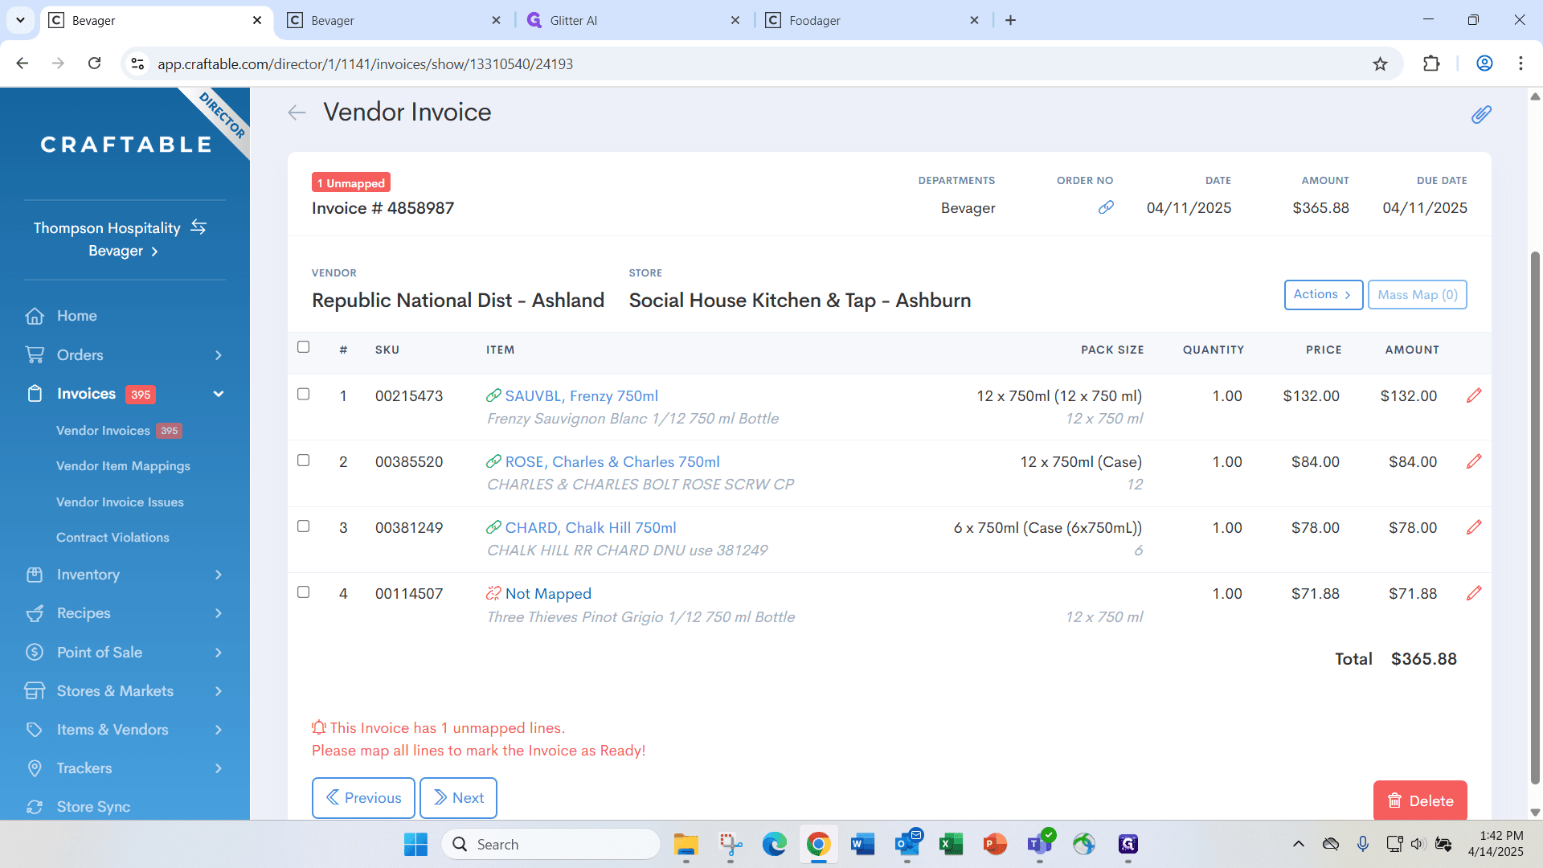The image size is (1543, 868).
Task: Click the Point of Sale dollar icon
Action: [35, 652]
